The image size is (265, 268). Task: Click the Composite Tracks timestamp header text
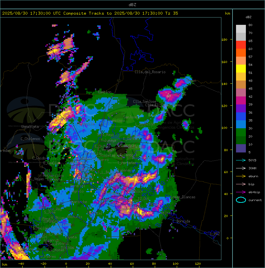90,13
